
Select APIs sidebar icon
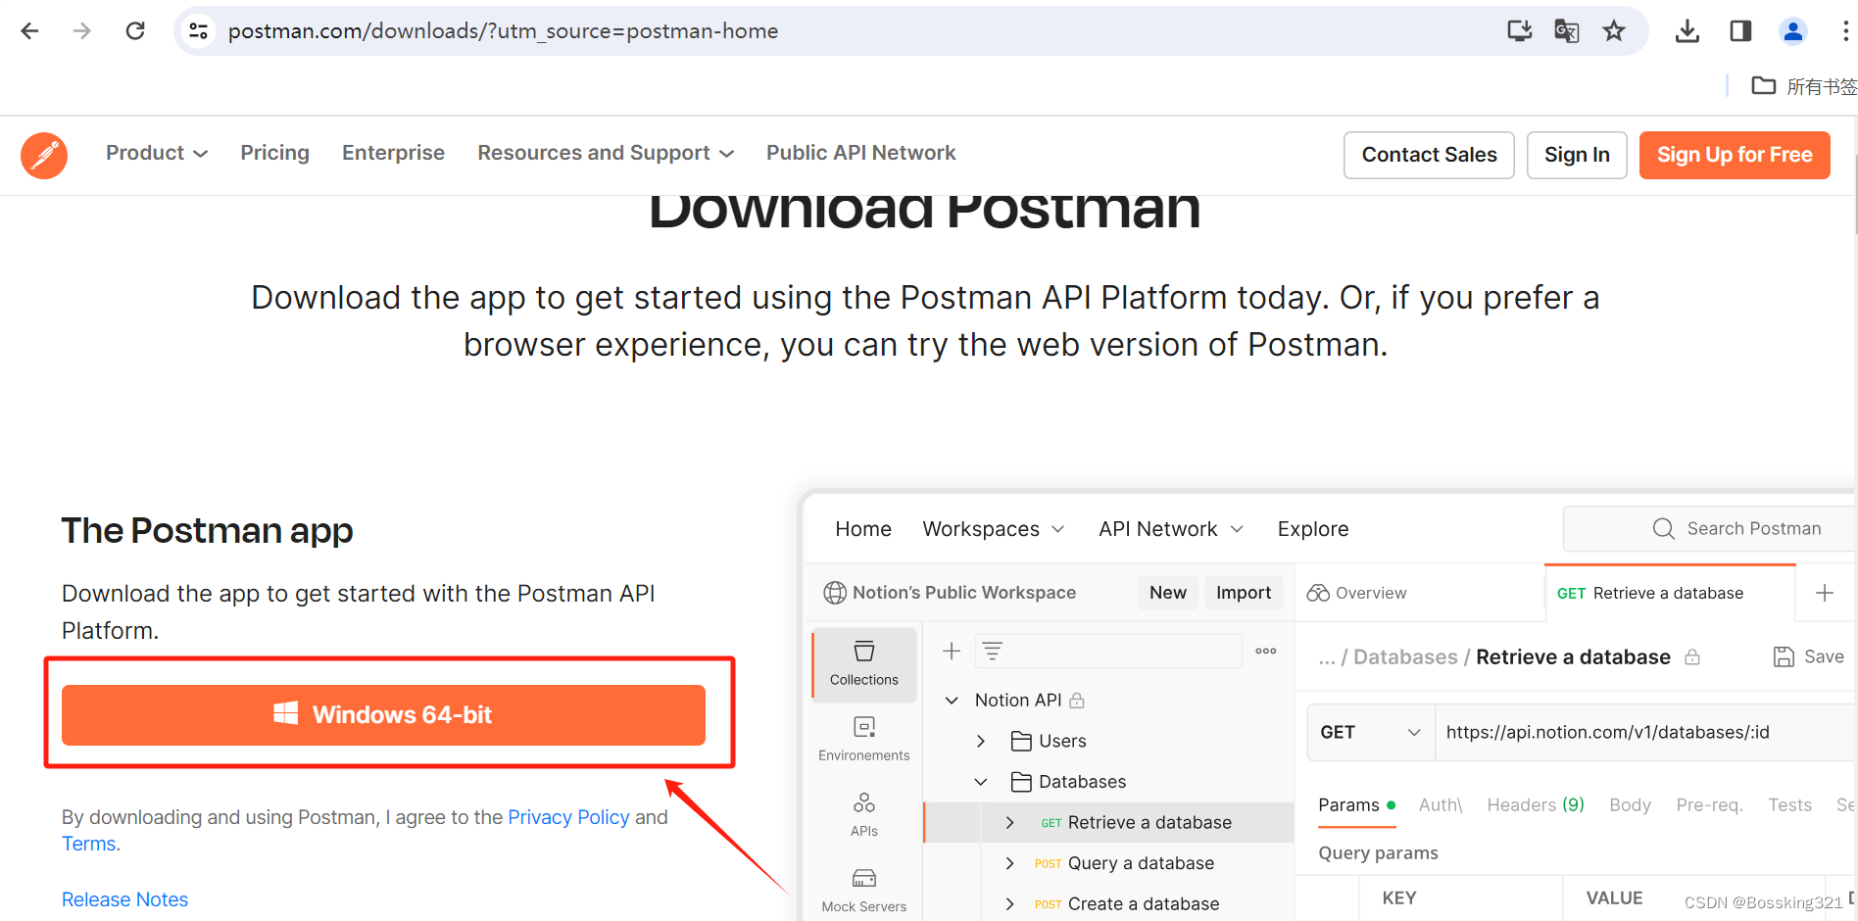click(x=863, y=814)
